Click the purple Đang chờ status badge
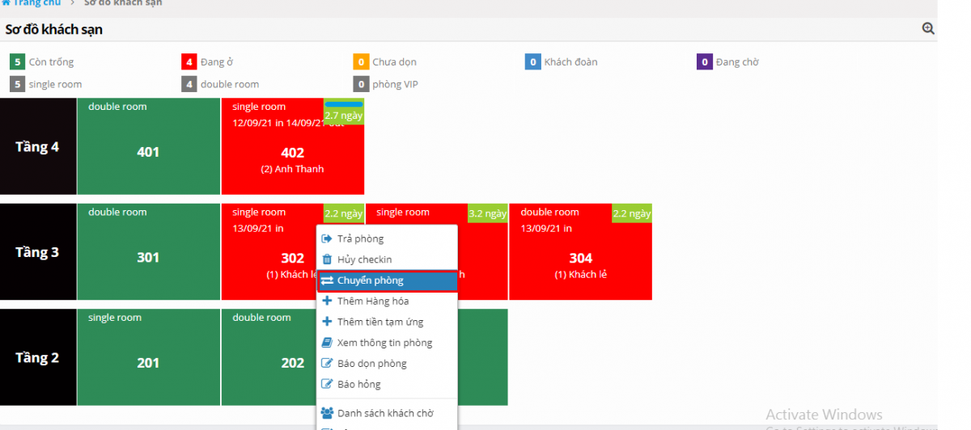 (x=704, y=61)
